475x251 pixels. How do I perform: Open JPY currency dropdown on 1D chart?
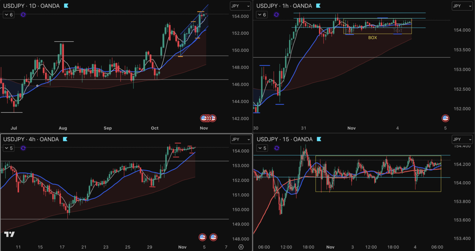[241, 6]
